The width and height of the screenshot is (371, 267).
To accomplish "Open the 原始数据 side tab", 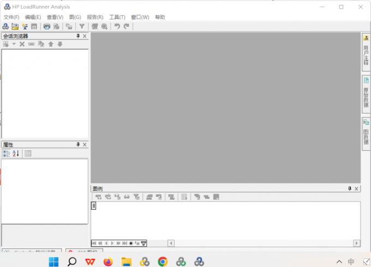I will 366,94.
